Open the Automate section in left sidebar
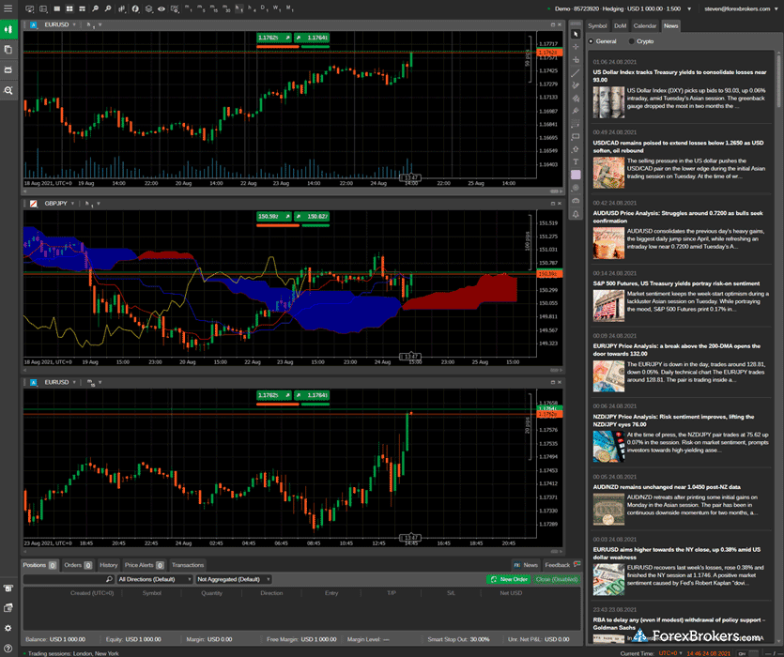The width and height of the screenshot is (784, 657). pos(8,70)
